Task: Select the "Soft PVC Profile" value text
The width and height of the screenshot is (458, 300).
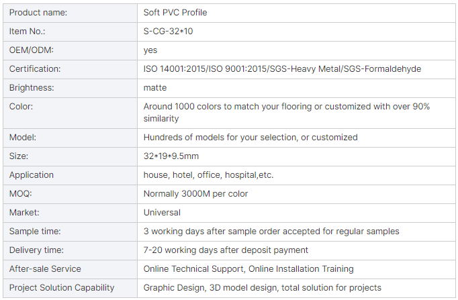Action: tap(177, 13)
